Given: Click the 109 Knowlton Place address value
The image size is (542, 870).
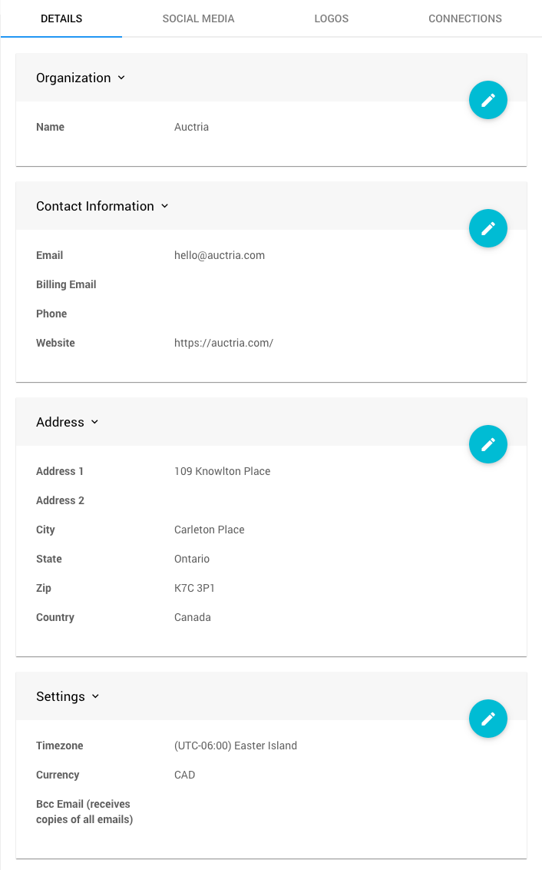Looking at the screenshot, I should [x=222, y=471].
